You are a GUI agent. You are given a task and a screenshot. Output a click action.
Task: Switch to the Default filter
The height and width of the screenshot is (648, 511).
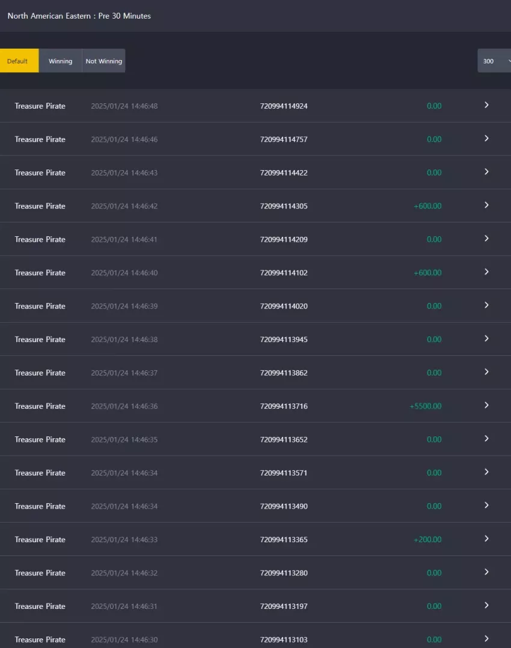click(19, 61)
